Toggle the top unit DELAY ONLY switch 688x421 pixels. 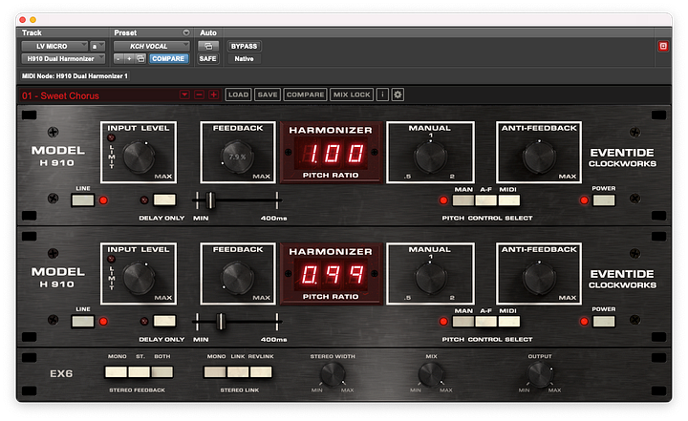[x=164, y=200]
